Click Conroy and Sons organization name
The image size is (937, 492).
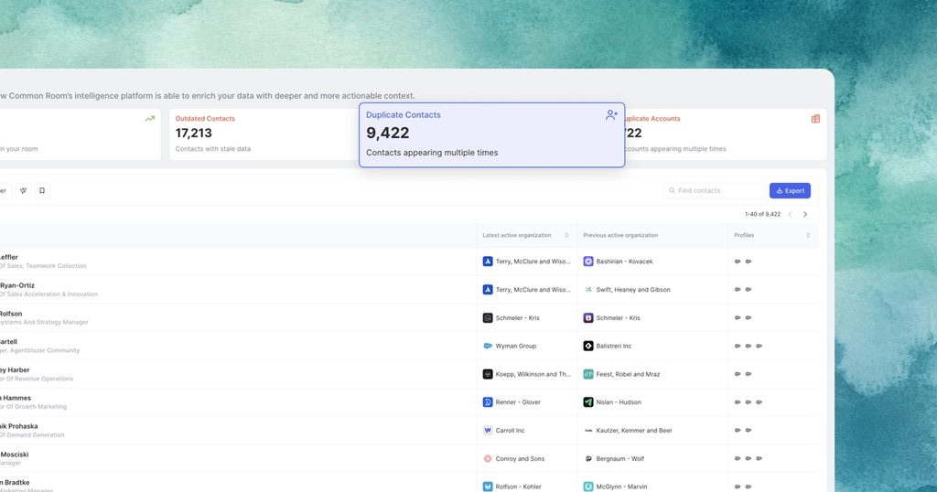tap(520, 458)
